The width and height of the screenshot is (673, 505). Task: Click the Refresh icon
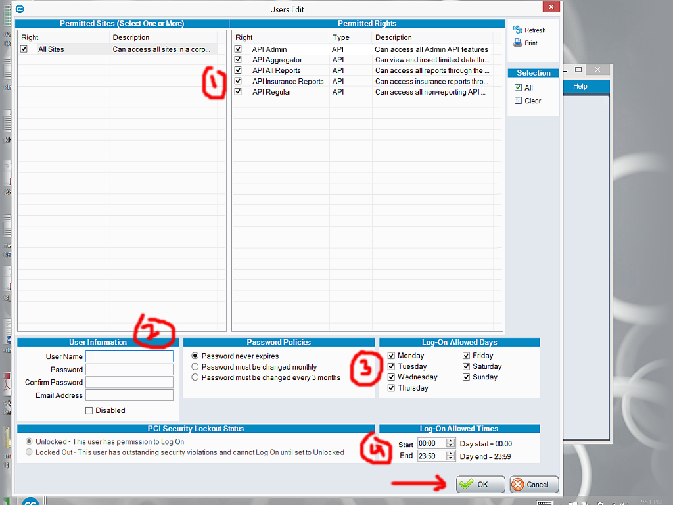click(x=518, y=30)
